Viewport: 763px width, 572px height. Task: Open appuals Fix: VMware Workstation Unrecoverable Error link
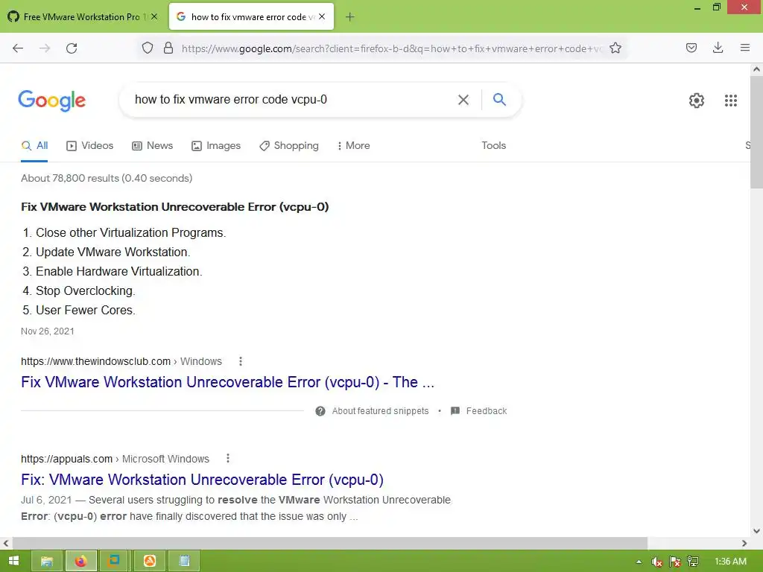tap(202, 480)
